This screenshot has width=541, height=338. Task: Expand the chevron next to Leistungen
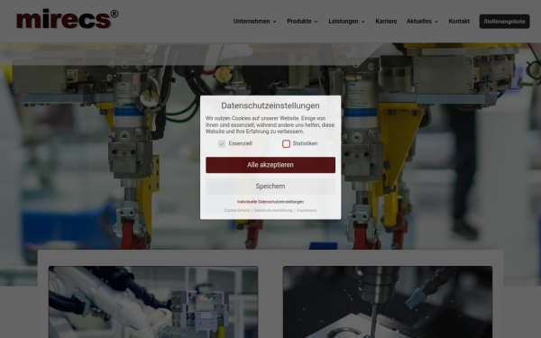pyautogui.click(x=363, y=22)
